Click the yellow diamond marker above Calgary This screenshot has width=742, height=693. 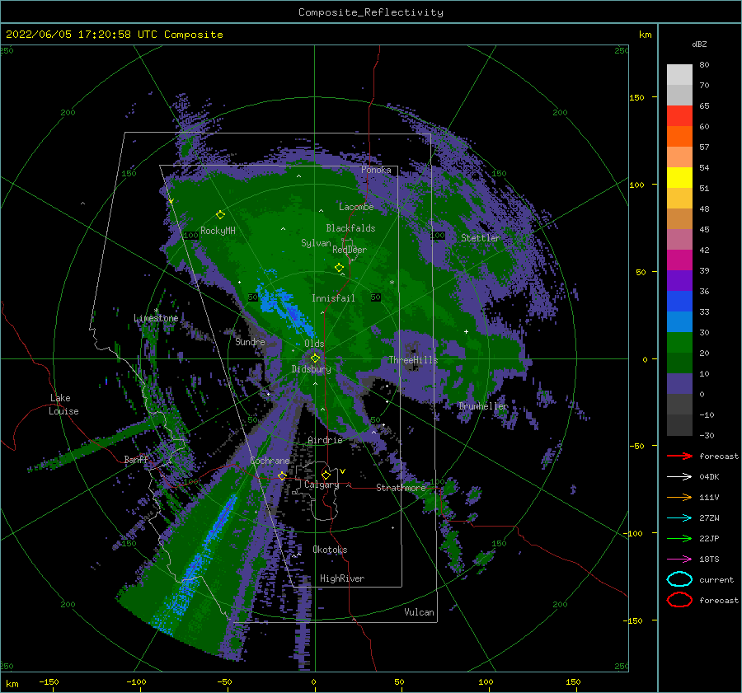click(x=326, y=475)
